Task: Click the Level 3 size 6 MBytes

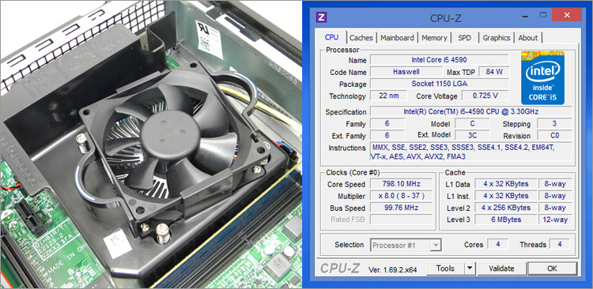Action: tap(506, 220)
